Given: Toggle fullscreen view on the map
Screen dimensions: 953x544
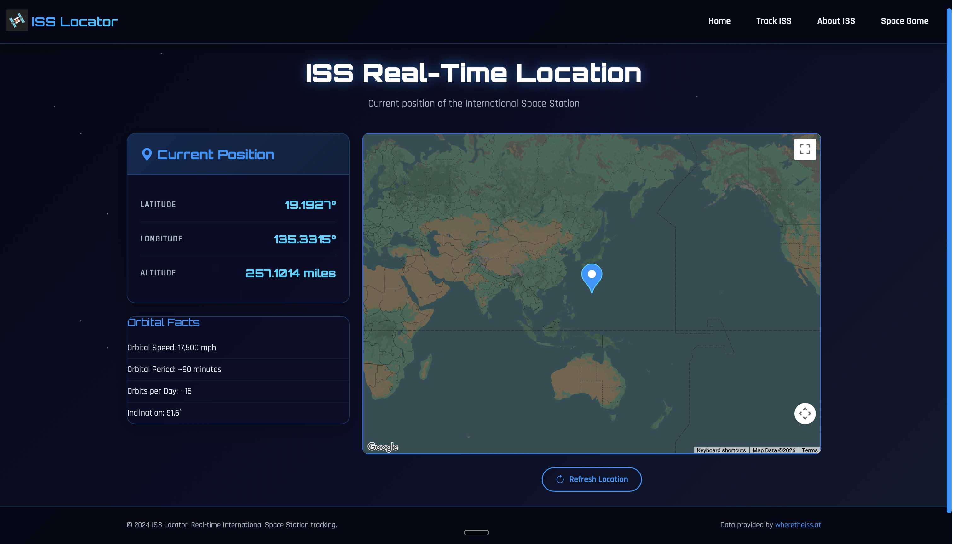Looking at the screenshot, I should pos(805,149).
